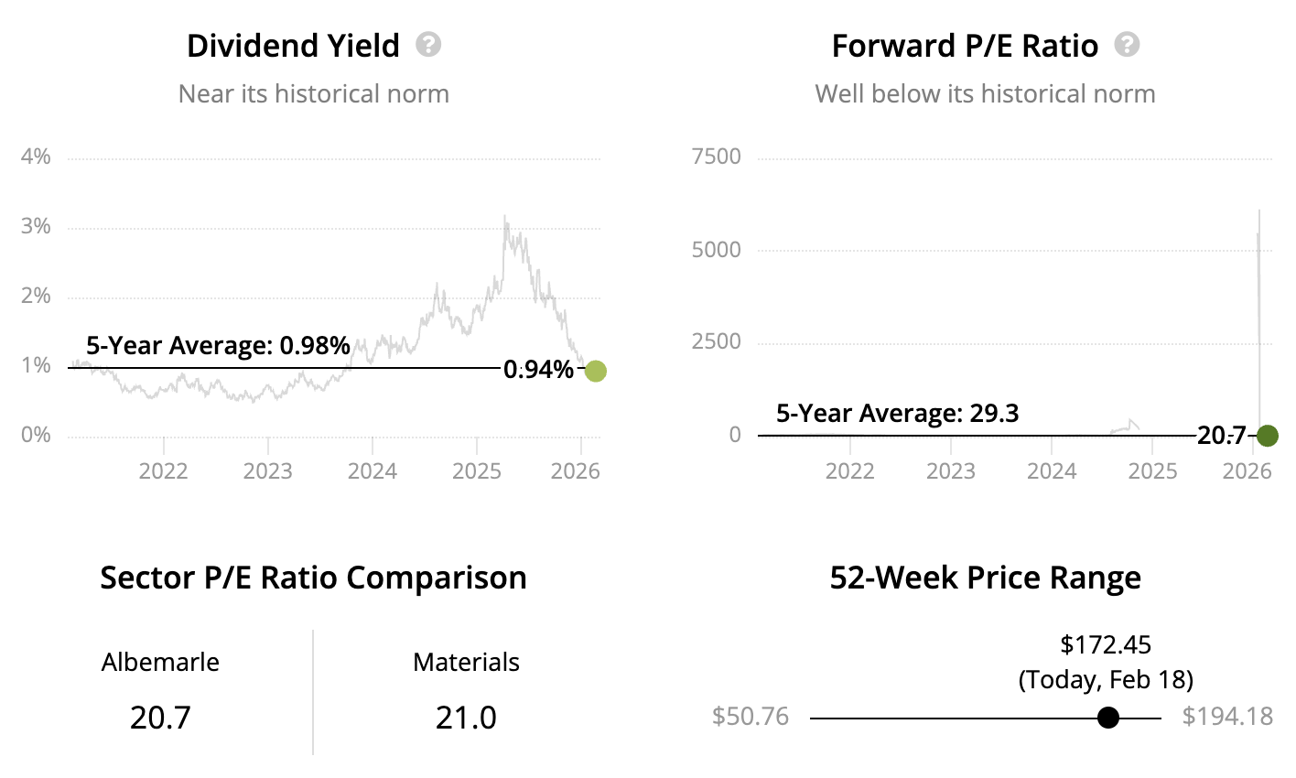Click the black dot on 52-Week Price Range
Image resolution: width=1296 pixels, height=778 pixels.
1108,718
